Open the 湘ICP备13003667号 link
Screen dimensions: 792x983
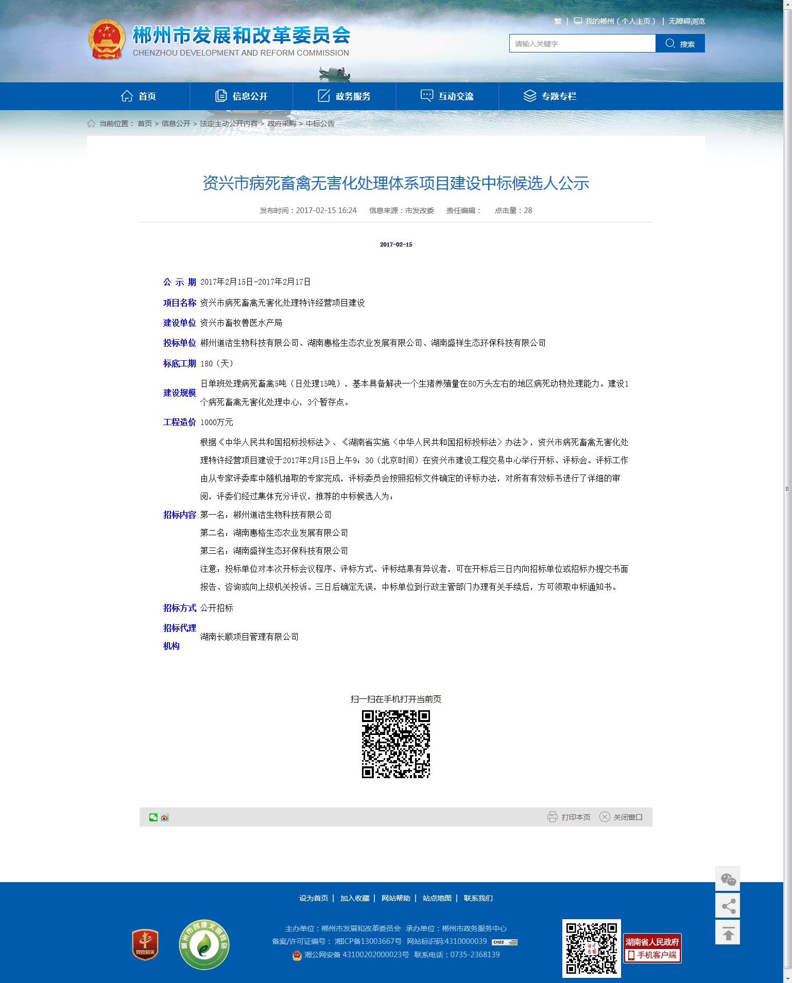click(x=368, y=941)
